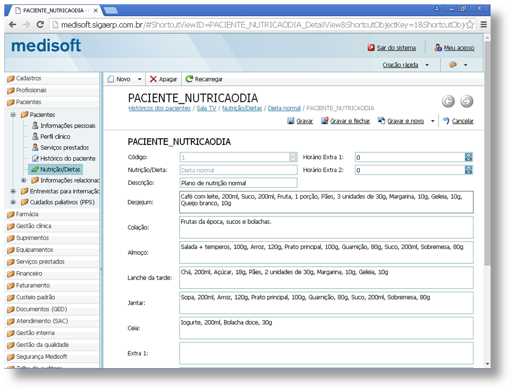The height and width of the screenshot is (392, 514).
Task: Open the Gestão clínica menu section
Action: point(52,226)
